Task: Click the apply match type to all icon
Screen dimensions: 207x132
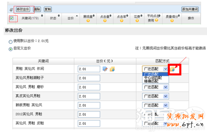Action: (172, 69)
